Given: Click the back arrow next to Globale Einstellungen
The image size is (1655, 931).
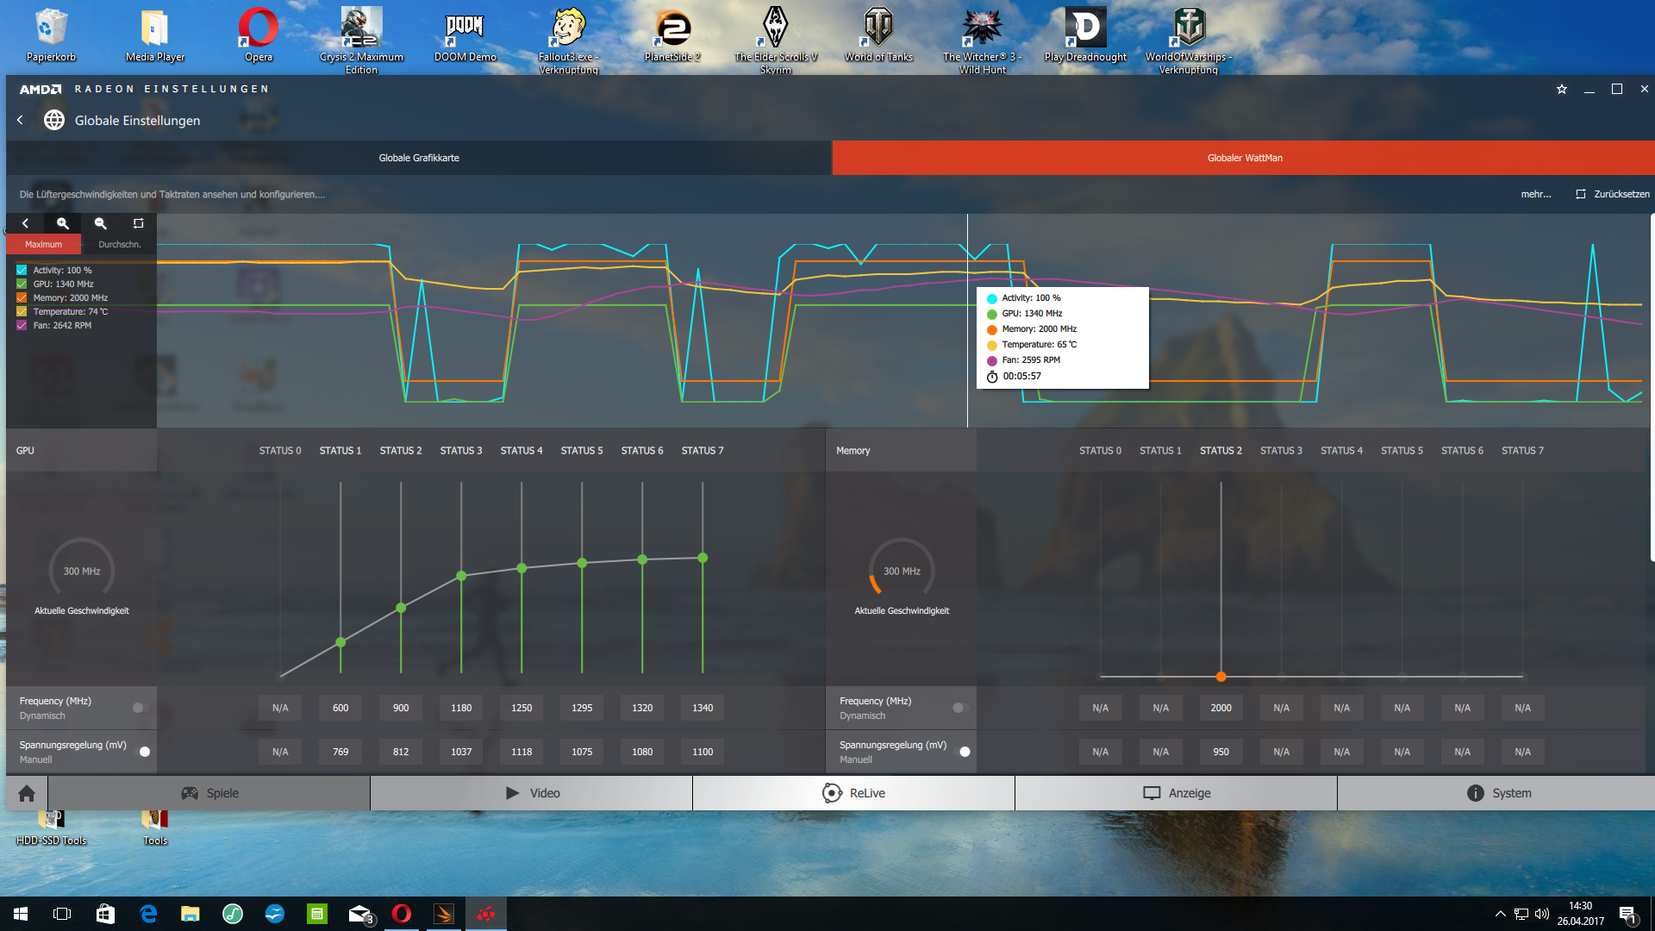Looking at the screenshot, I should (20, 121).
